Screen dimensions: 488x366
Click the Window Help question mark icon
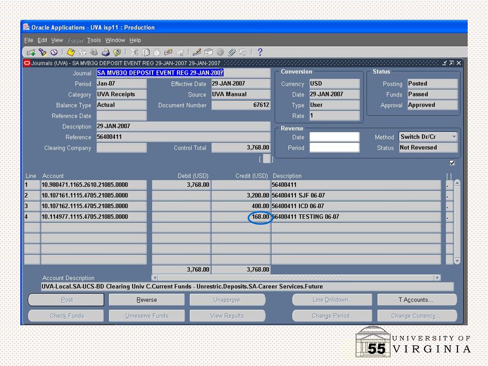(260, 52)
